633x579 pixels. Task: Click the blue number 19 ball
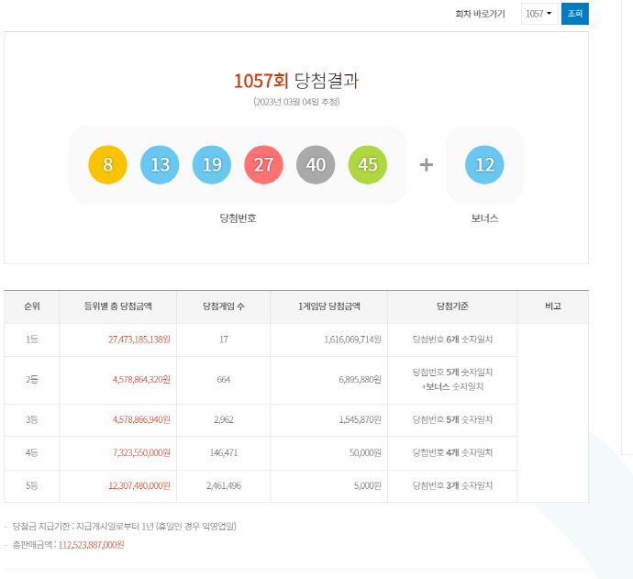click(212, 165)
